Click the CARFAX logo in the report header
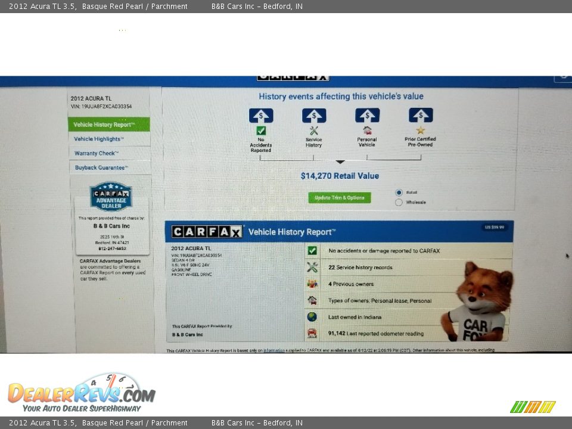This screenshot has width=572, height=429. tap(207, 232)
